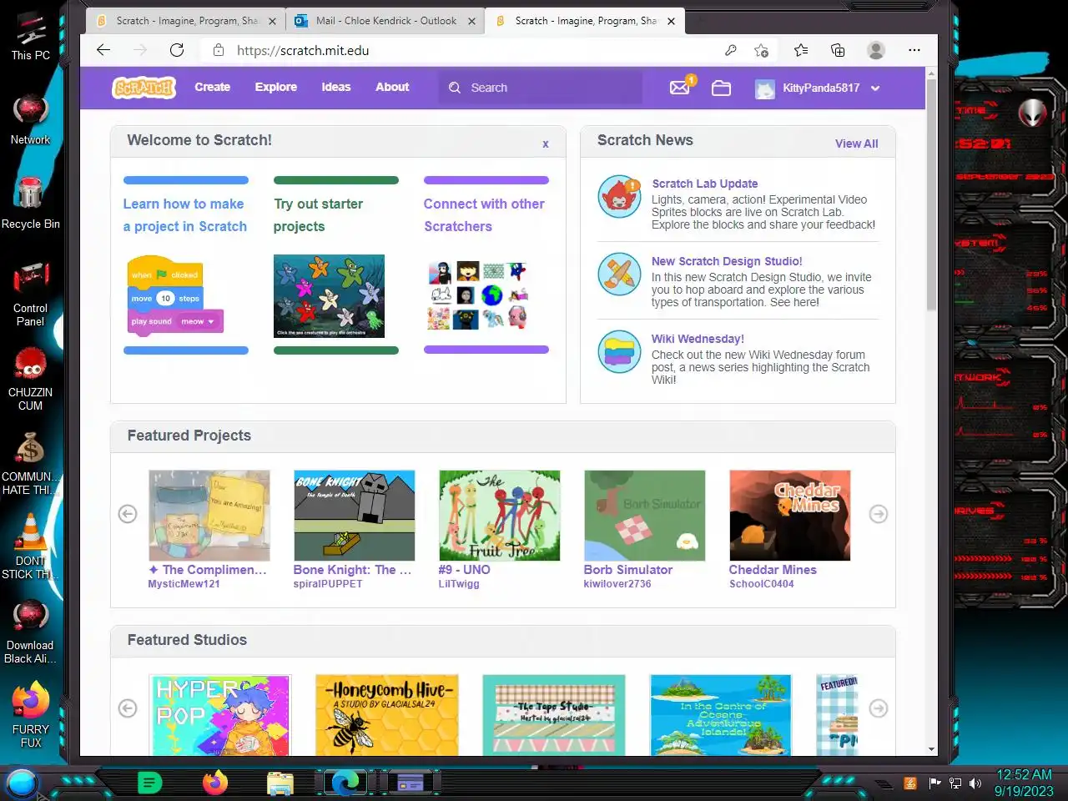1068x801 pixels.
Task: Go back with browser back arrow
Action: 103,50
